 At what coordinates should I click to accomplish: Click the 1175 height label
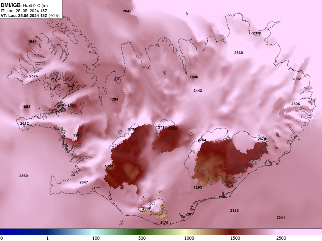pos(164,223)
